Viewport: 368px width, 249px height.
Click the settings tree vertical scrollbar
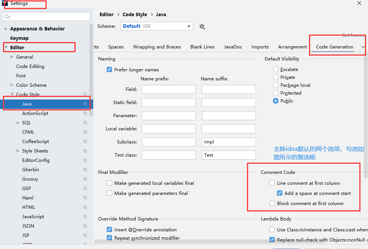(91, 70)
